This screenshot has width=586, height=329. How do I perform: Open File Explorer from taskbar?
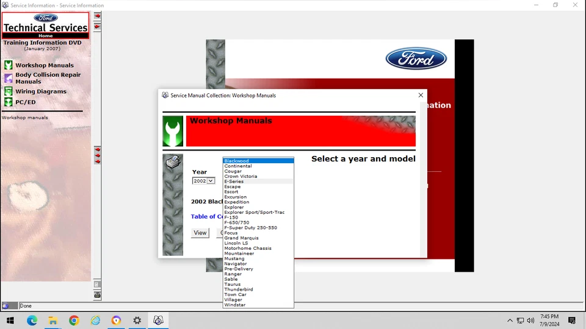pyautogui.click(x=52, y=320)
